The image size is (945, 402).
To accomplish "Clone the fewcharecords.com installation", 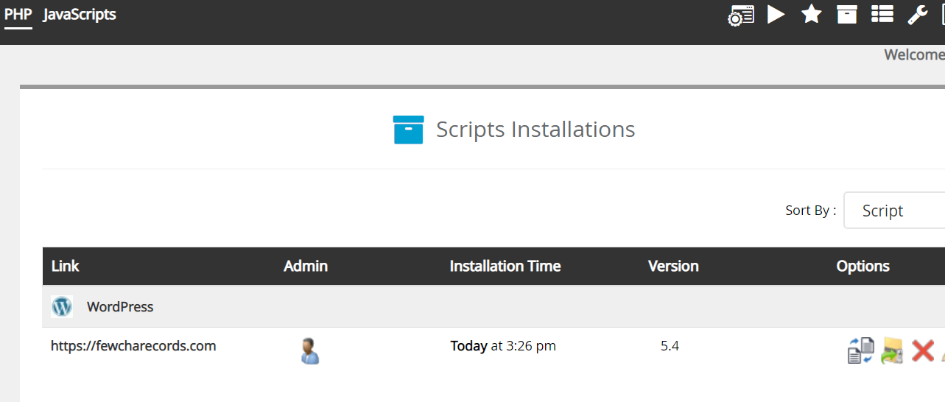I will [x=860, y=350].
